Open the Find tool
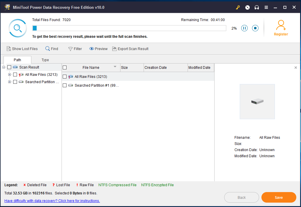 click(52, 49)
